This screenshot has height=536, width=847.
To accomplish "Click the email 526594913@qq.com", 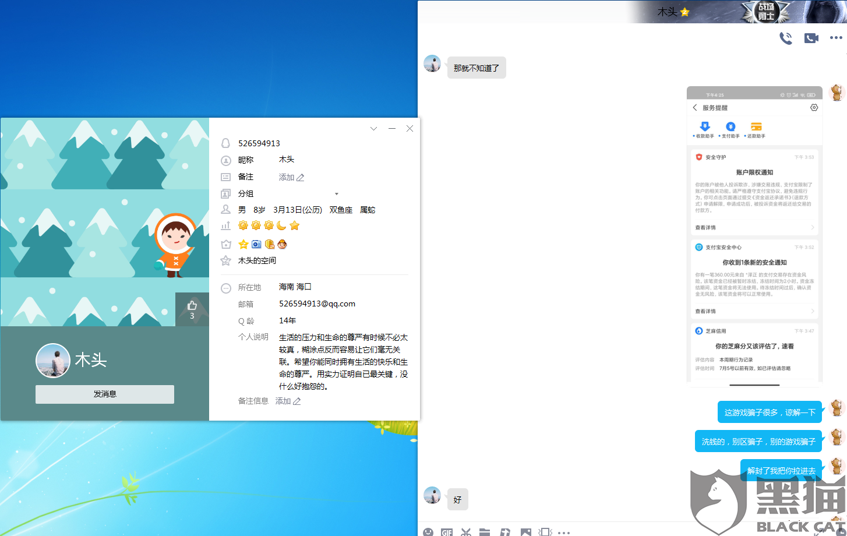I will click(x=317, y=304).
